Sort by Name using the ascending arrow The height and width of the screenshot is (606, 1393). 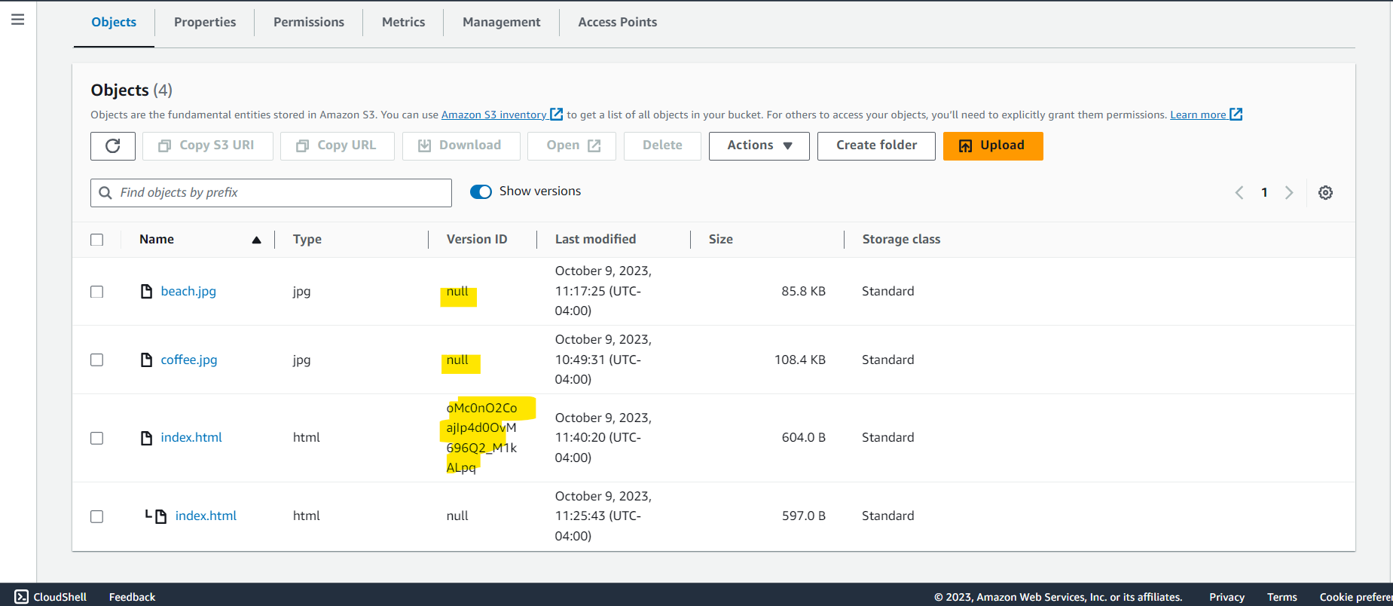(256, 240)
